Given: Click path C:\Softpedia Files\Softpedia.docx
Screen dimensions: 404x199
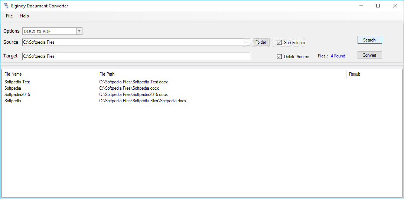Looking at the screenshot, I should [129, 88].
